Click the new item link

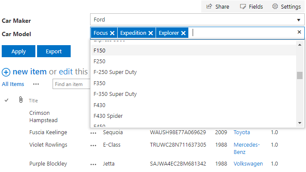(29, 72)
